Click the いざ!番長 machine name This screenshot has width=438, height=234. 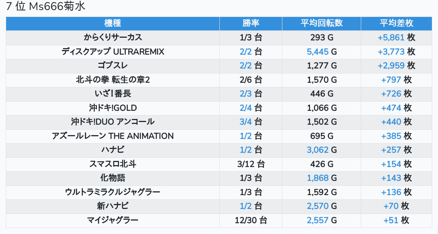113,94
